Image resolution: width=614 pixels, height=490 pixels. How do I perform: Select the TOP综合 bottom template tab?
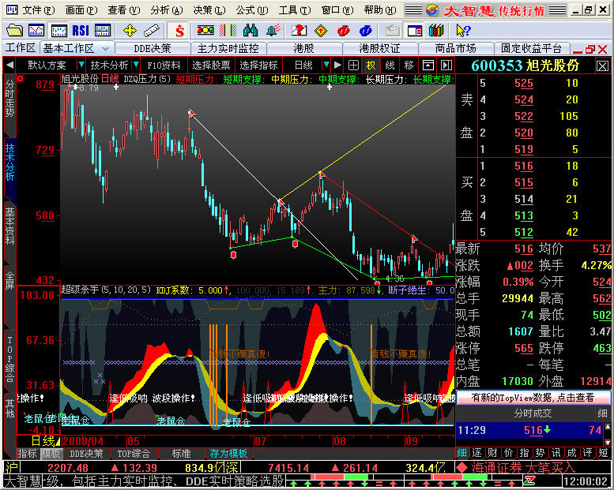(x=134, y=453)
